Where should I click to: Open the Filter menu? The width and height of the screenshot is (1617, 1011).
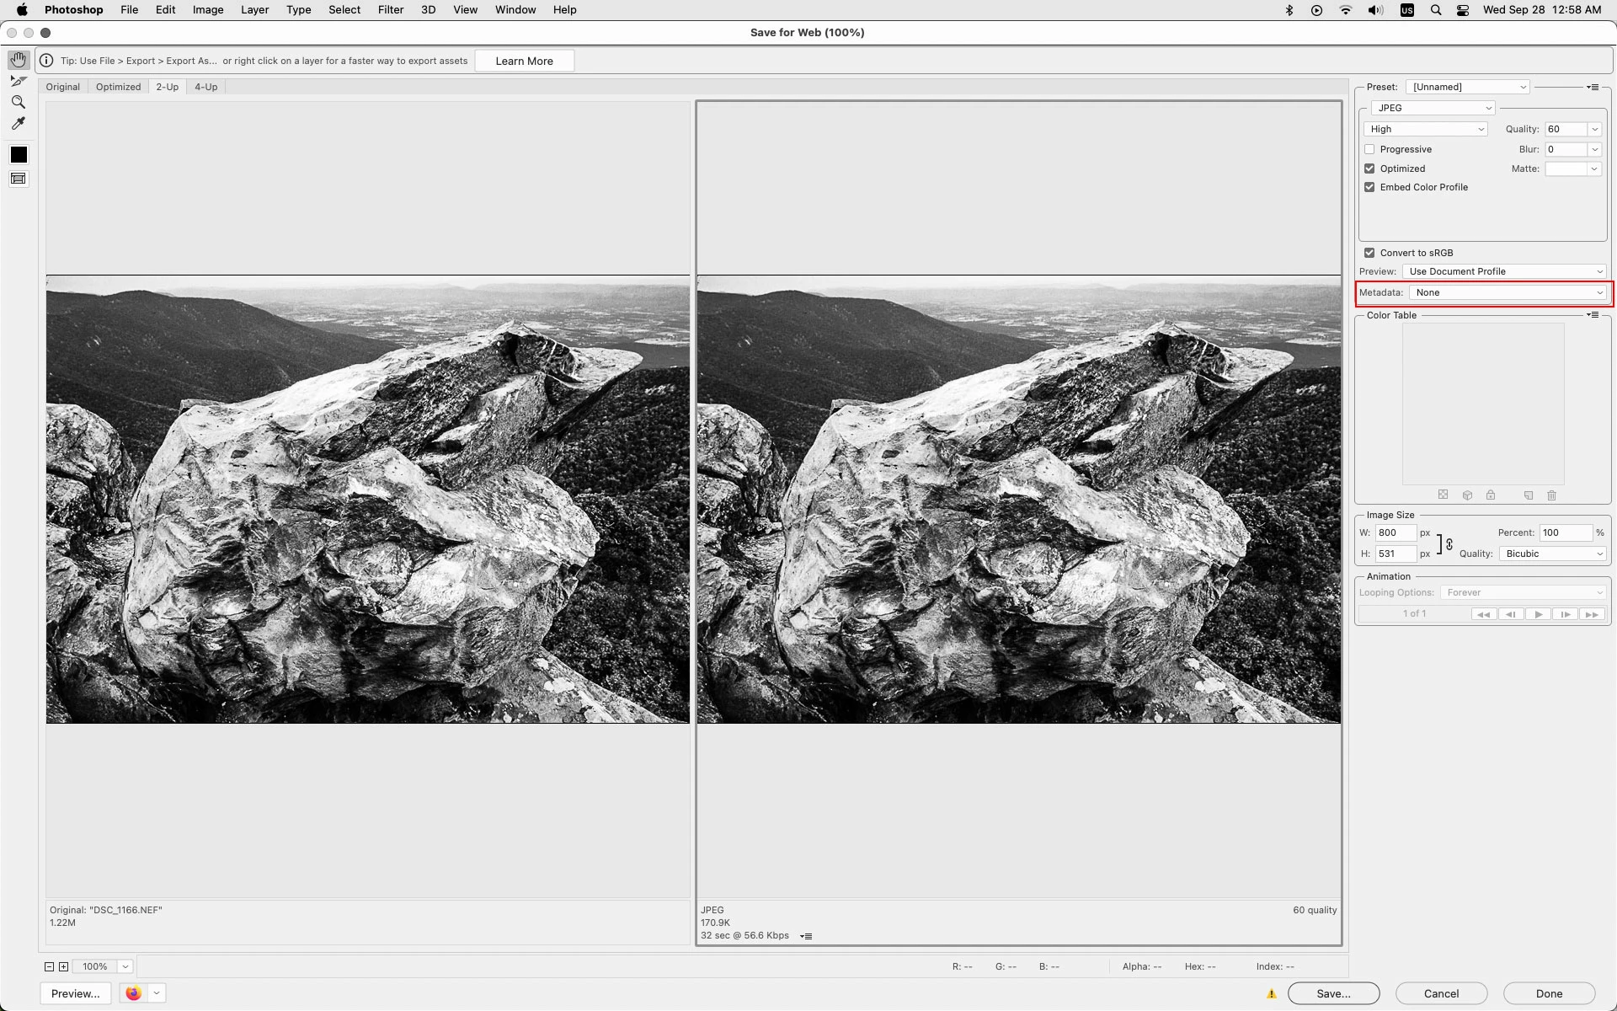[x=390, y=10]
